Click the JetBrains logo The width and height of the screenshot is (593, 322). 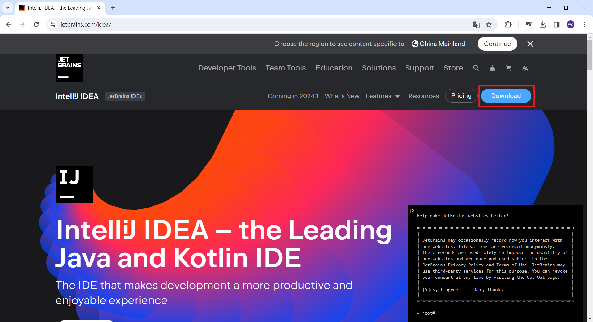69,68
